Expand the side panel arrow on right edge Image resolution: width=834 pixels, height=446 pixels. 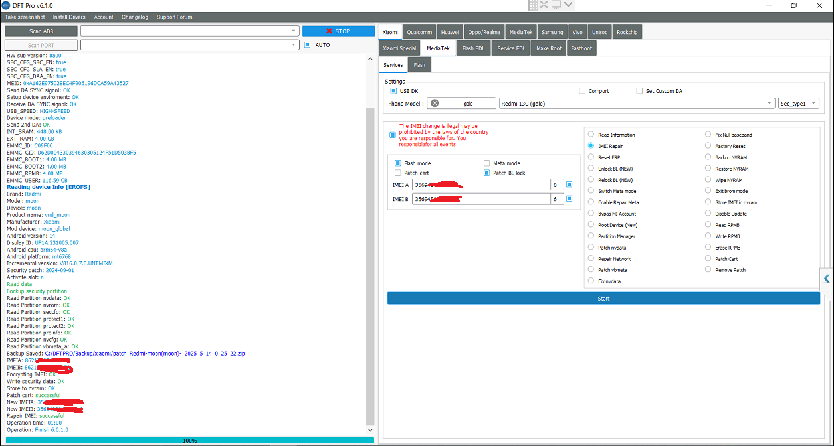click(x=827, y=279)
